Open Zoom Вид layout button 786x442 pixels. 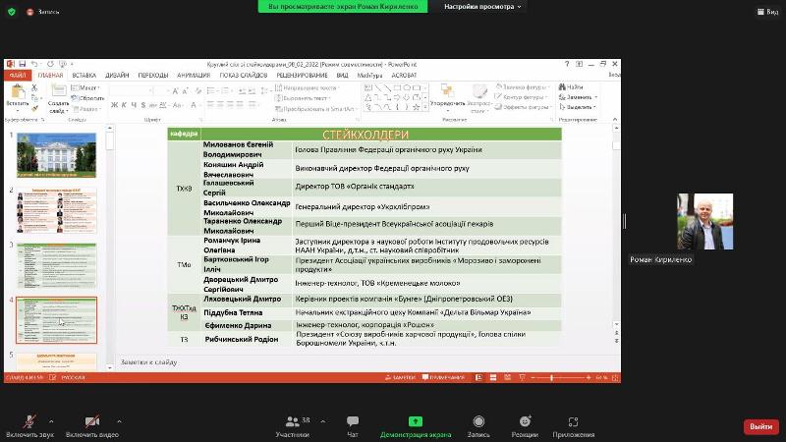click(x=768, y=12)
